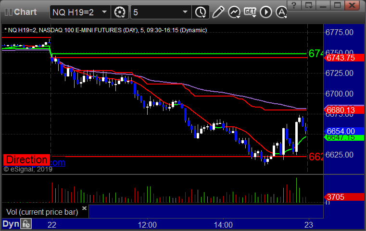The width and height of the screenshot is (366, 231).
Task: Select the 6680.13 red price marker
Action: coord(344,110)
